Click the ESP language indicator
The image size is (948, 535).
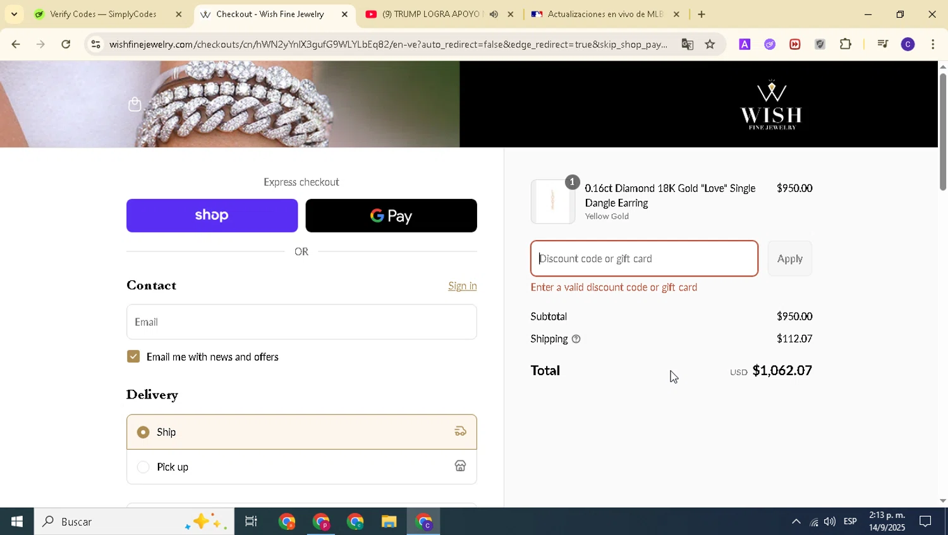[850, 522]
